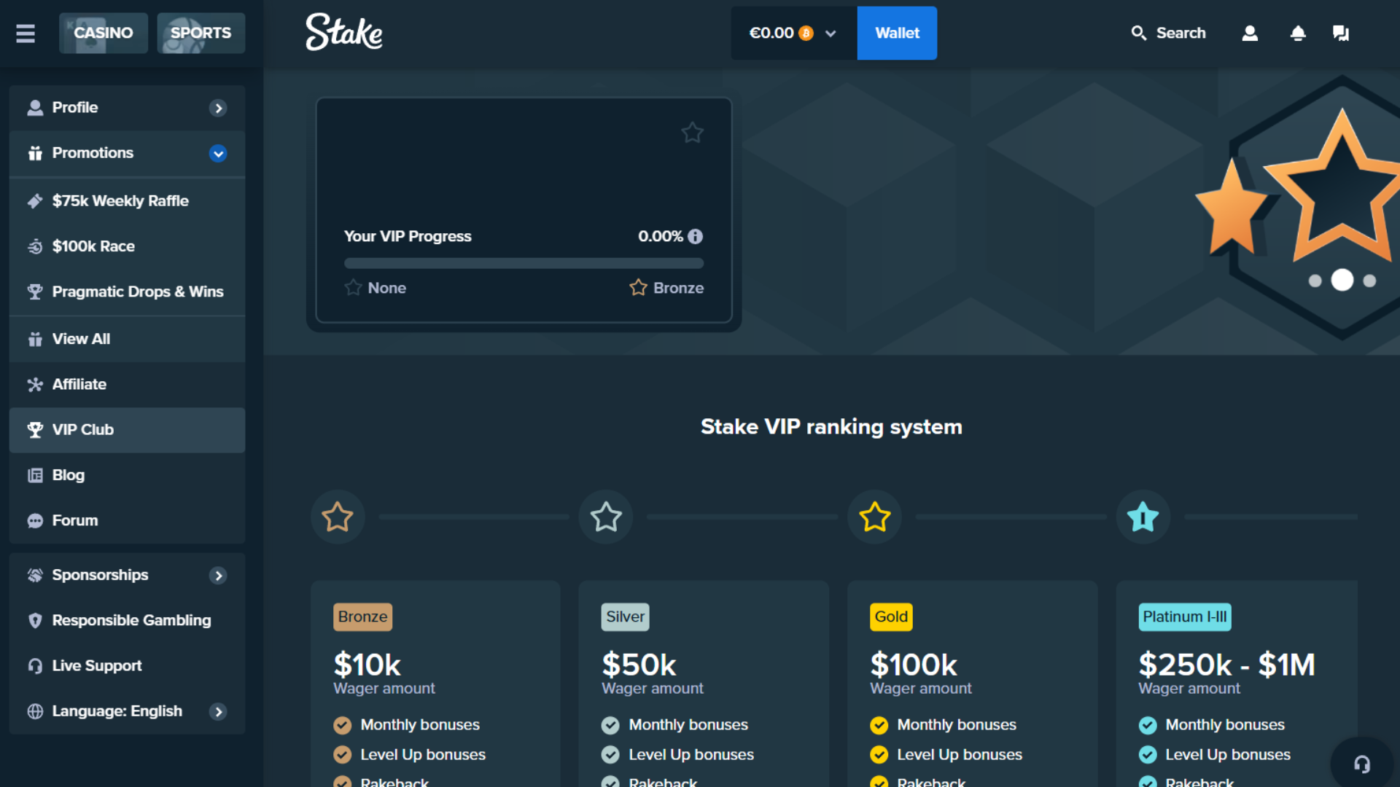Expand the Profile menu chevron
Viewport: 1400px width, 787px height.
click(218, 108)
